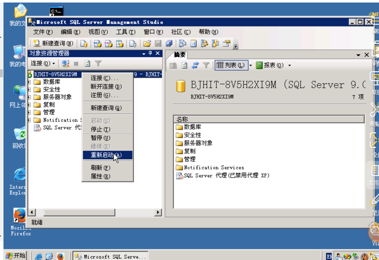Select the 复制 folder in the Summary list
Image resolution: width=379 pixels, height=260 pixels.
(x=186, y=151)
